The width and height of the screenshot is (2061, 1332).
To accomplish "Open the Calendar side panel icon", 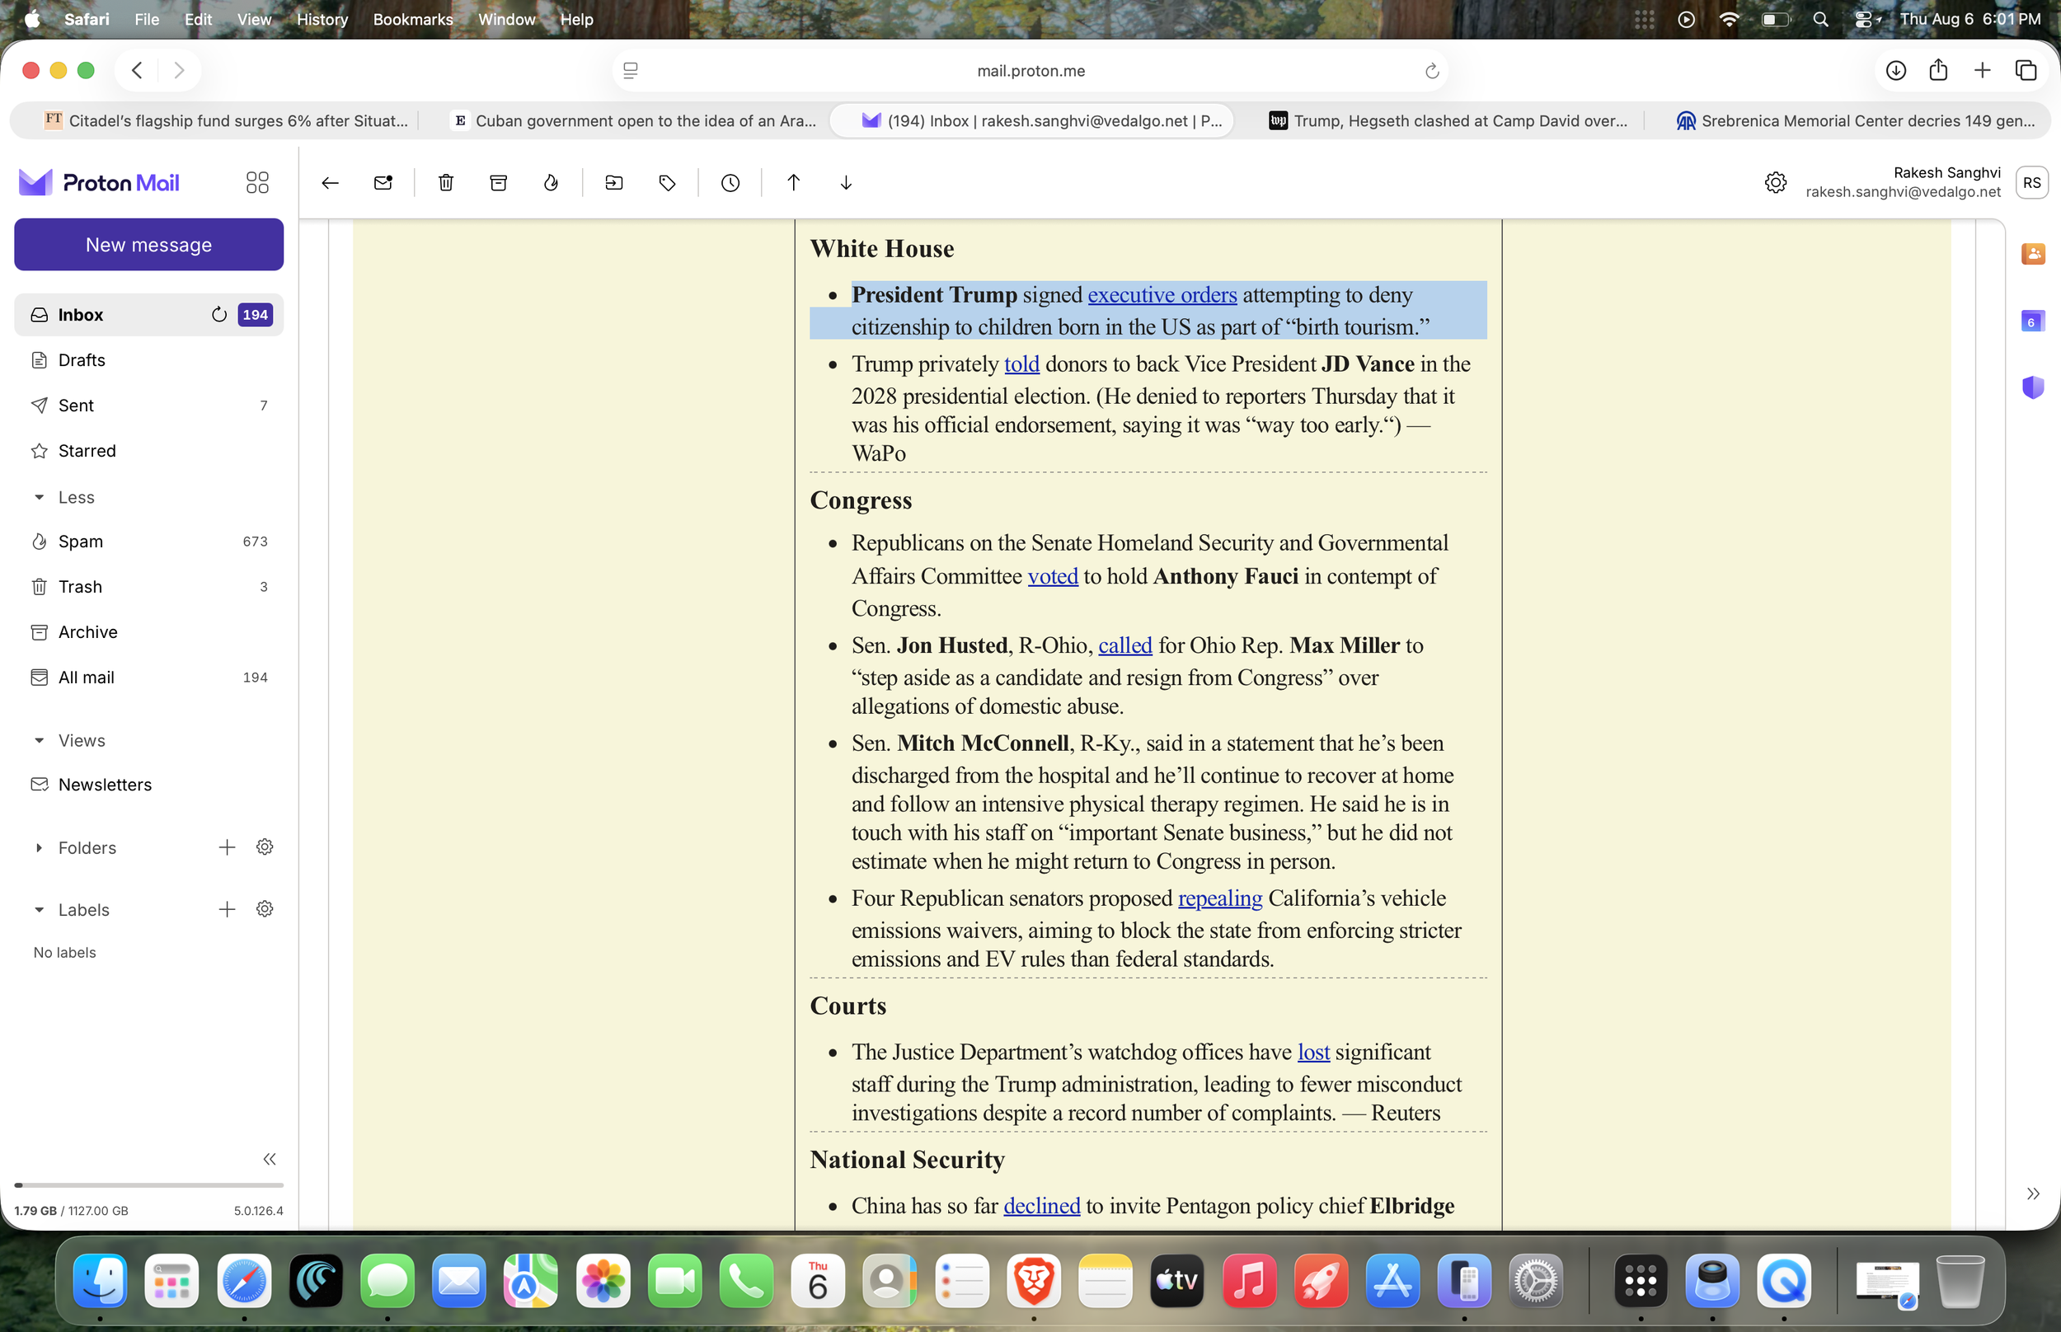I will point(2032,321).
